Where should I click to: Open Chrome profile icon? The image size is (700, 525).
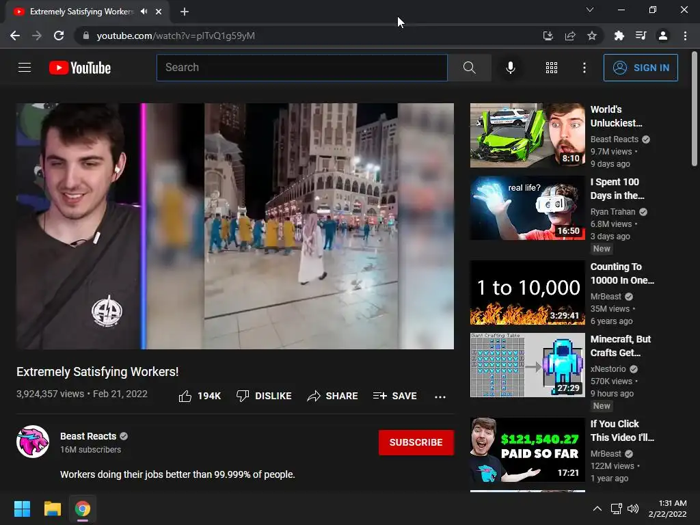(663, 36)
